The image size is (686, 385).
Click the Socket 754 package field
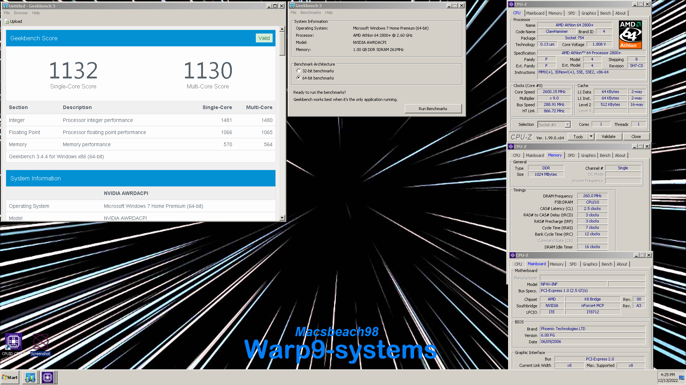tap(574, 38)
